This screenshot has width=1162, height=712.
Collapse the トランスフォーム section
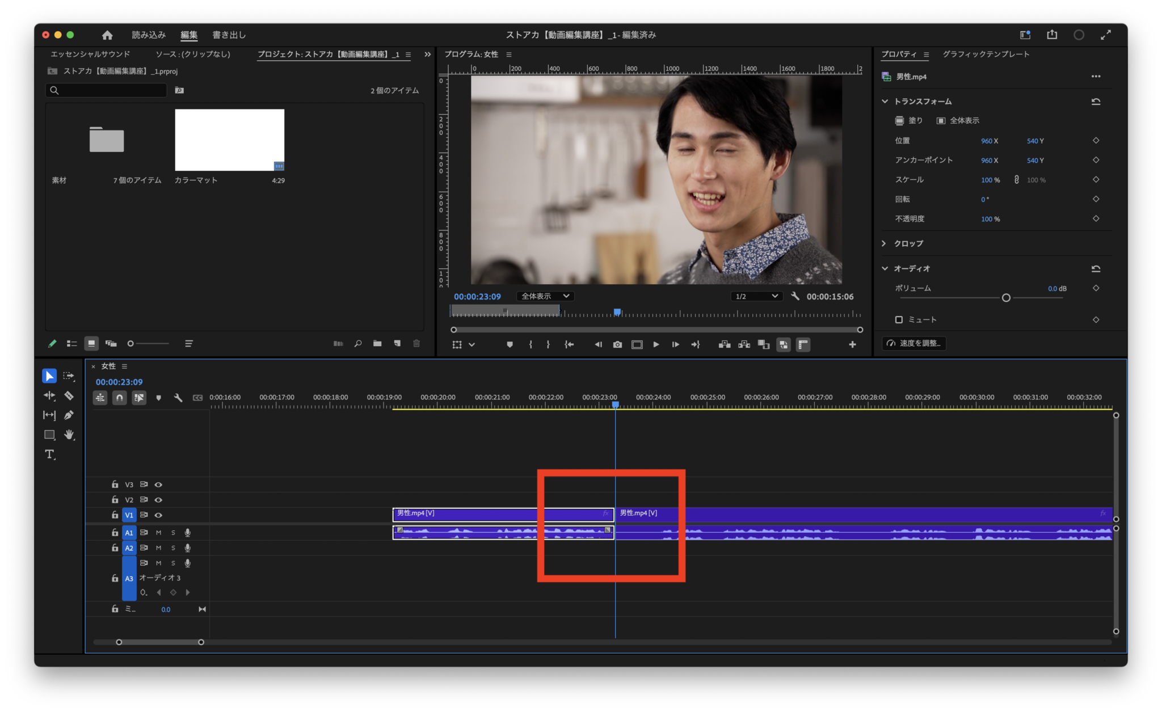pos(884,101)
